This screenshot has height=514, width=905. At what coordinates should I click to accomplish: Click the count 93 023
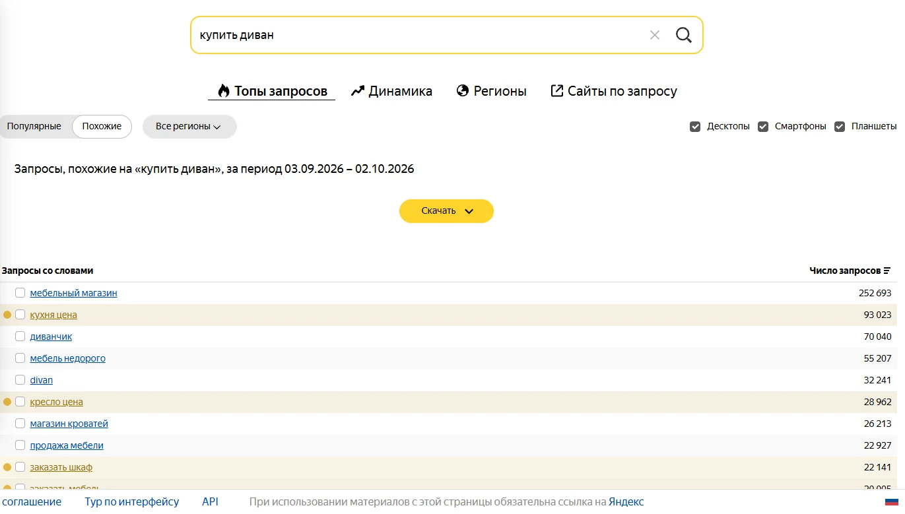(x=877, y=315)
